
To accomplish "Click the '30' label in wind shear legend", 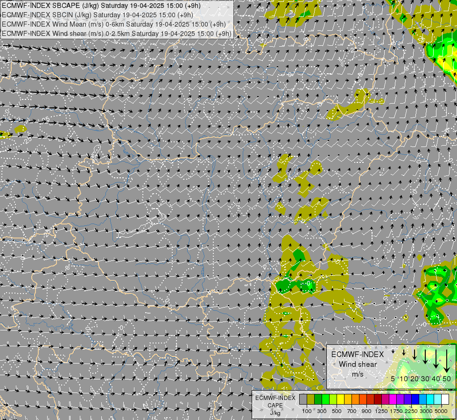I will (x=425, y=378).
